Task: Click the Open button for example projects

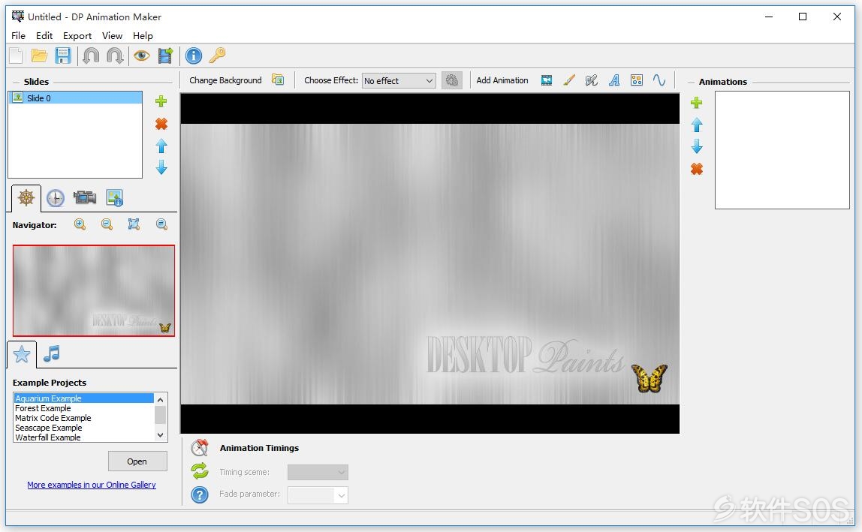Action: [137, 461]
